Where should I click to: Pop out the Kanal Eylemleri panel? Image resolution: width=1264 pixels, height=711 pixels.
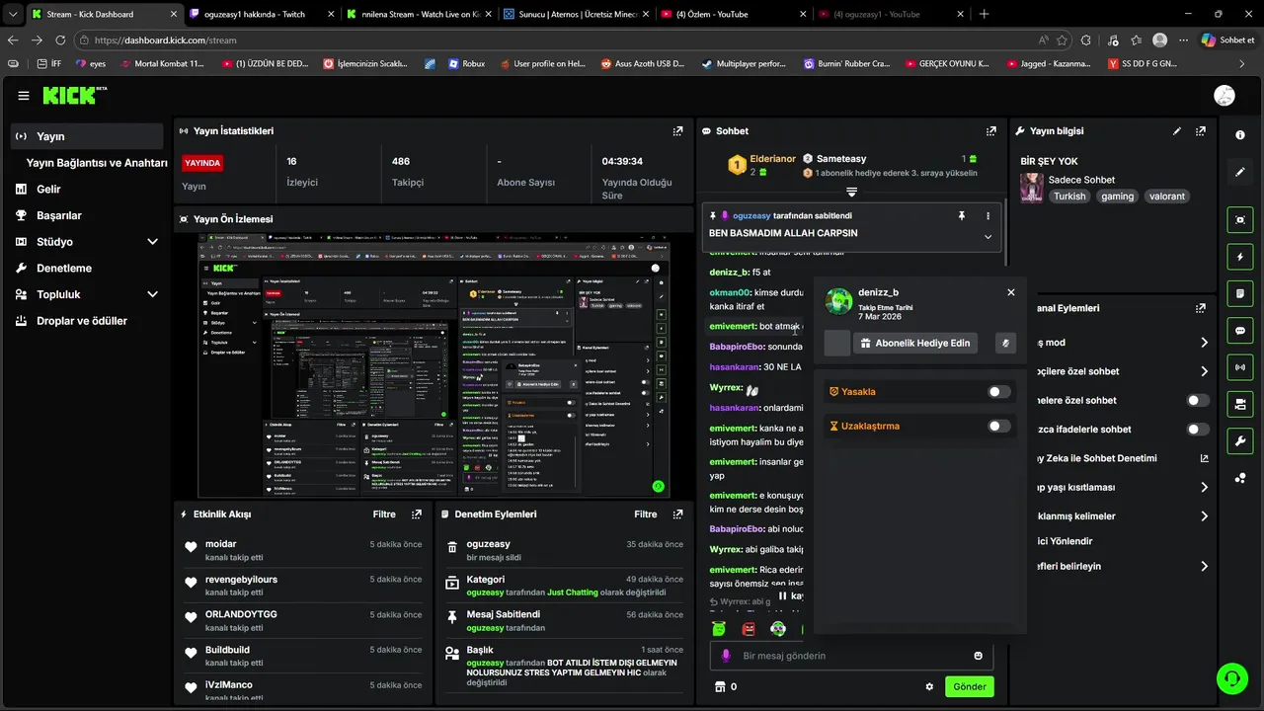[1201, 308]
